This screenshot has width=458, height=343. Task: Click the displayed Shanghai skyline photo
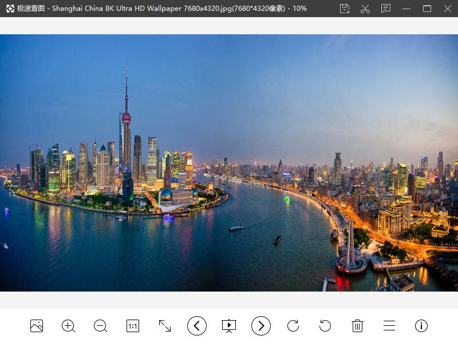[229, 163]
